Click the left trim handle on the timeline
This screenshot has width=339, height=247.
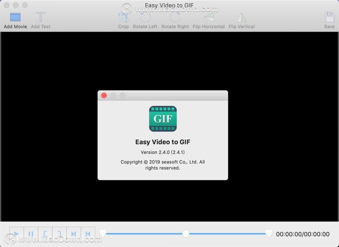click(103, 233)
